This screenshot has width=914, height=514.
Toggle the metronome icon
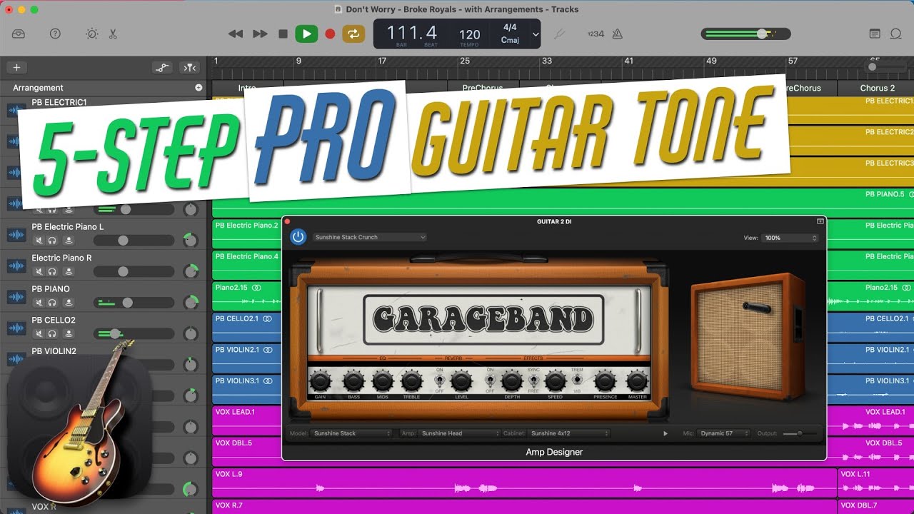click(618, 34)
